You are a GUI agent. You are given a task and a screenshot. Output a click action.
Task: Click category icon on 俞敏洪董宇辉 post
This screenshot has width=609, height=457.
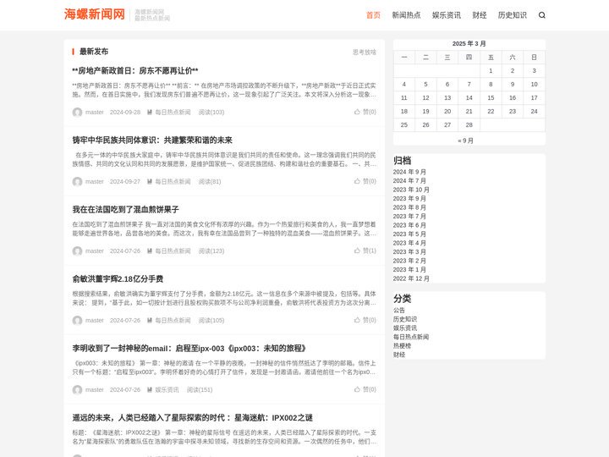[x=150, y=320]
